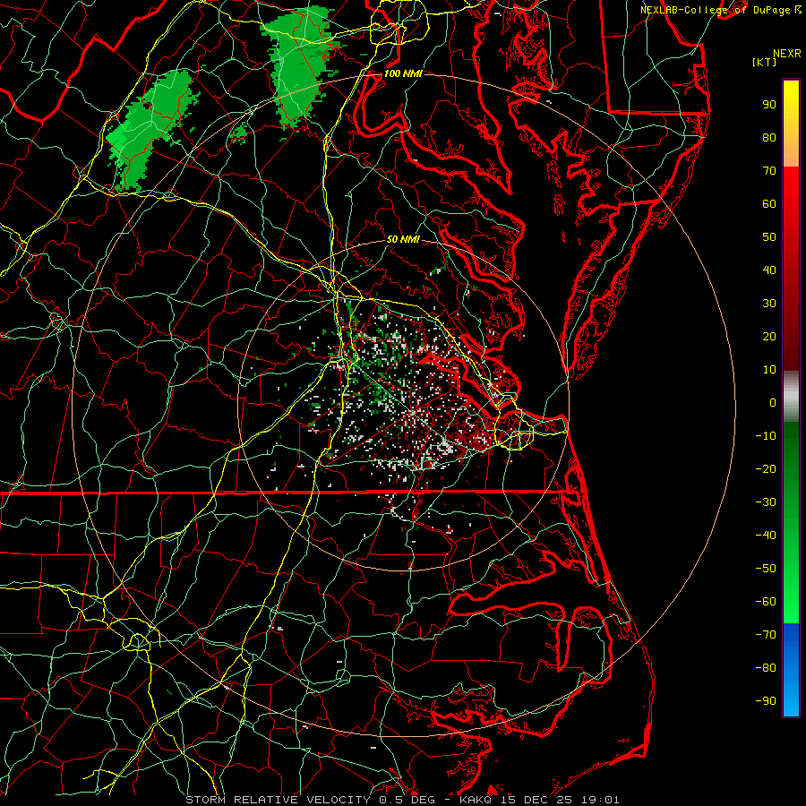
Task: Click the "0.5 DEG" elevation angle text
Action: tap(407, 800)
